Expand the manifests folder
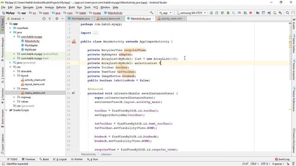Screen dimensions: 296x166 11,28
